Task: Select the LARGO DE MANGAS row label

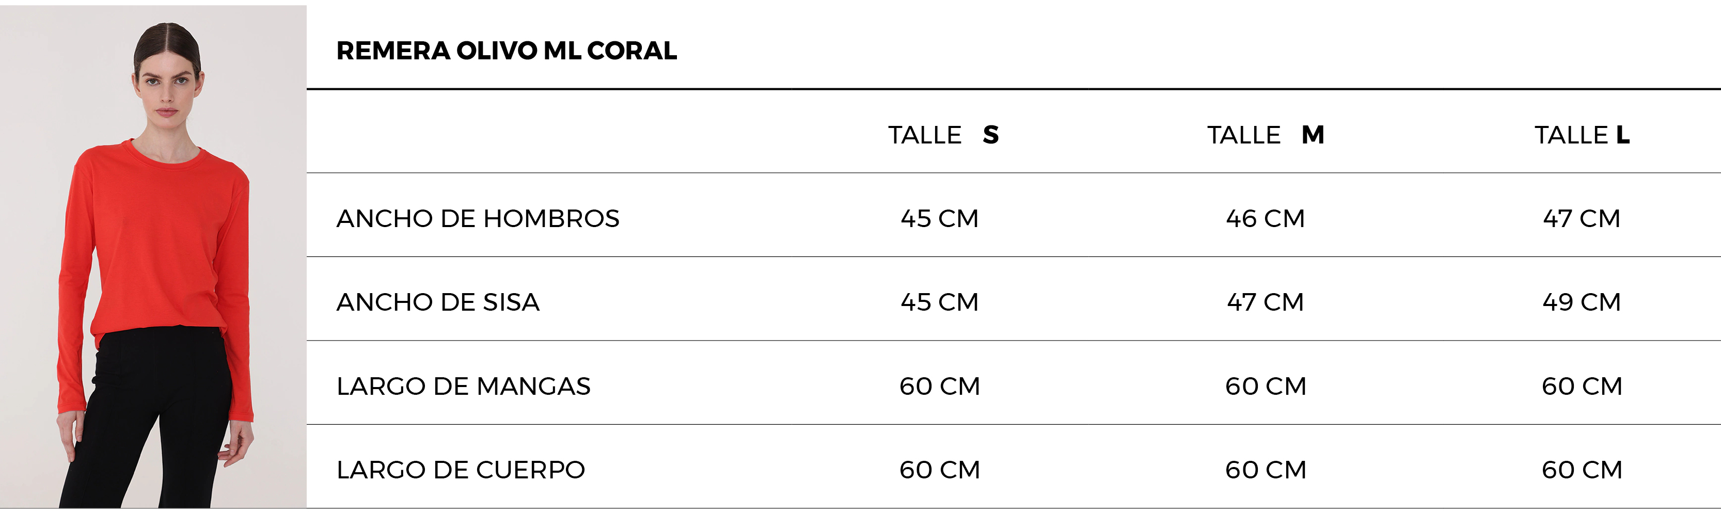Action: (464, 386)
